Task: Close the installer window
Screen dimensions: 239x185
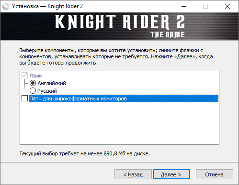Action: point(228,6)
